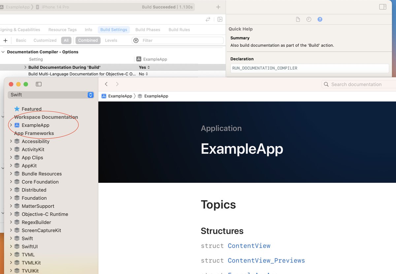Click the Quick Help inspector icon
396x274 pixels.
320,19
